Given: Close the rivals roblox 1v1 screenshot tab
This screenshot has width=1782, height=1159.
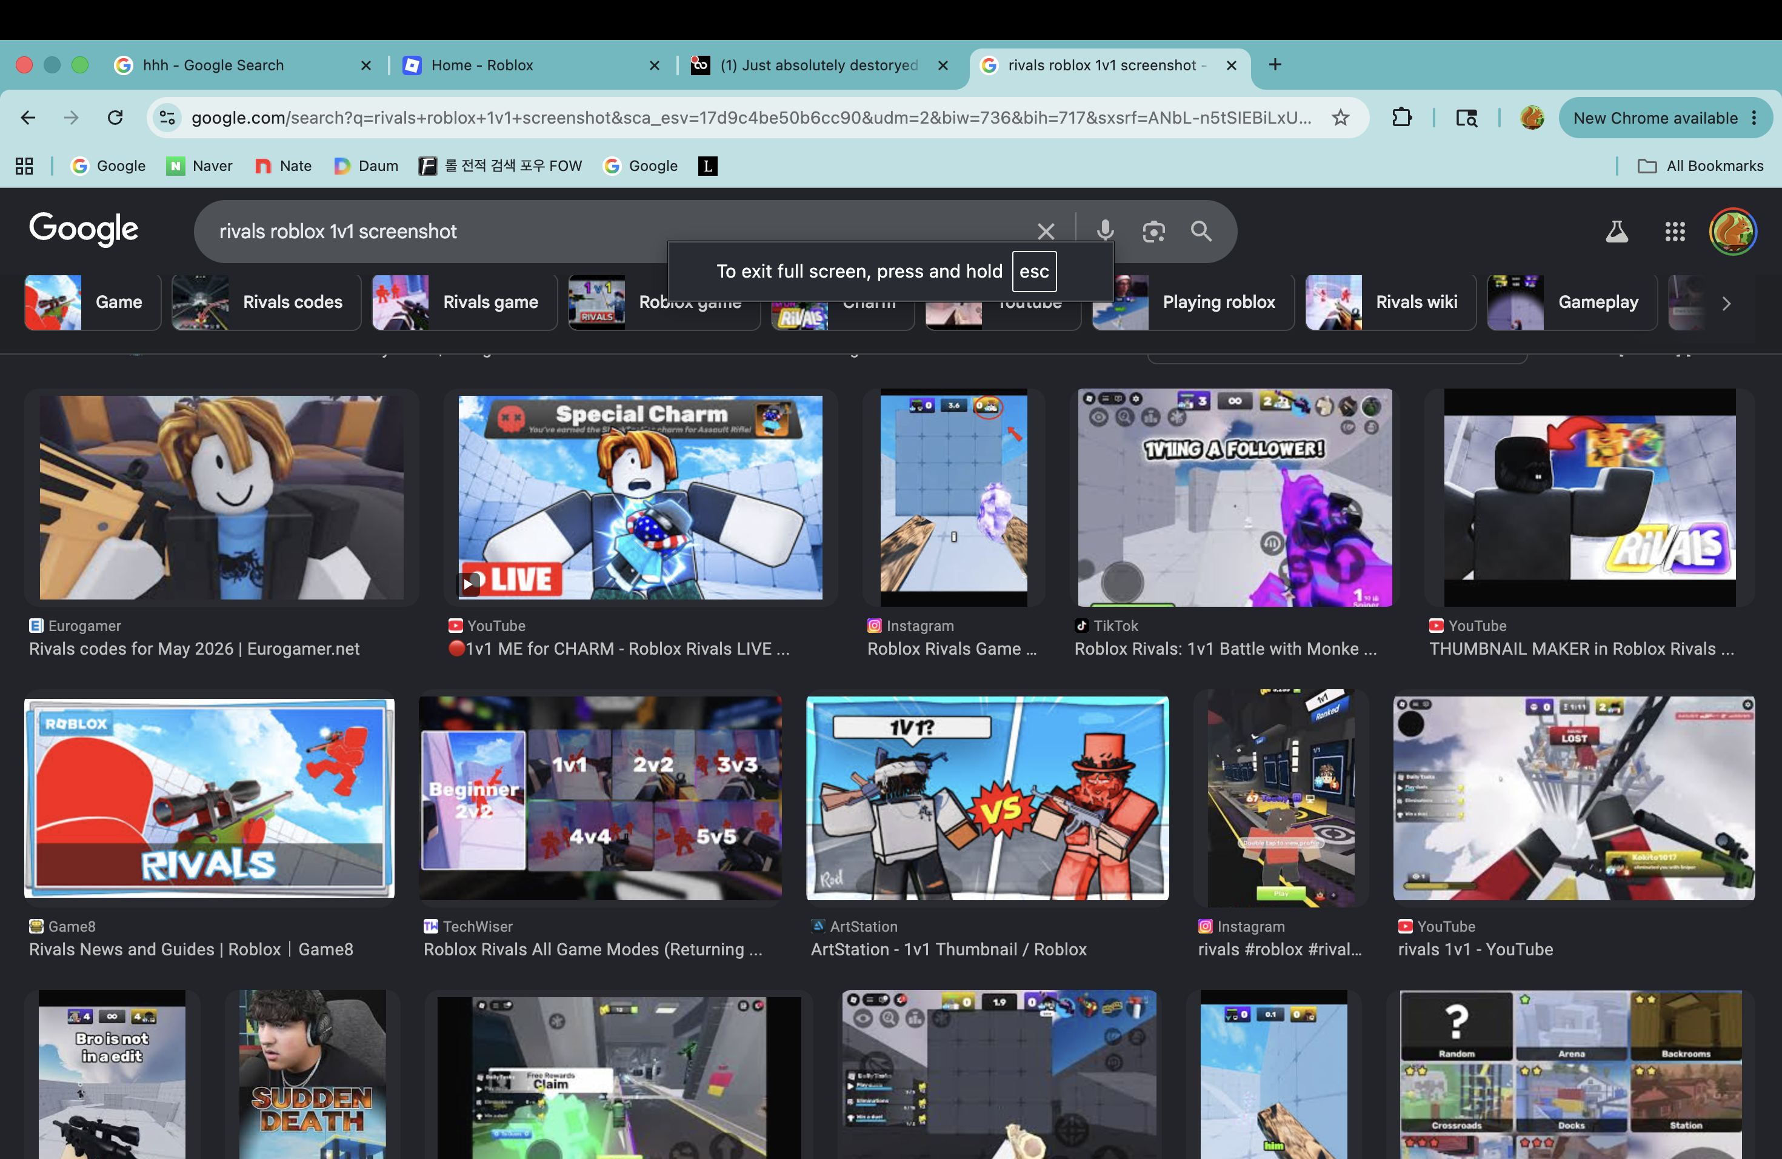Looking at the screenshot, I should click(x=1231, y=65).
